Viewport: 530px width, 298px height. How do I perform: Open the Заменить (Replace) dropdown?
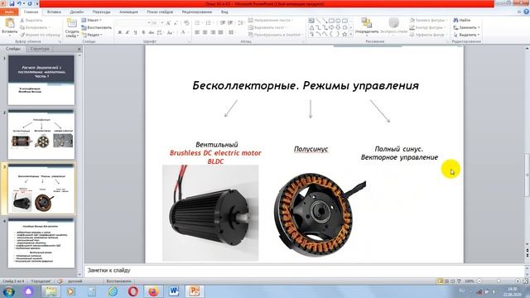[x=467, y=27]
